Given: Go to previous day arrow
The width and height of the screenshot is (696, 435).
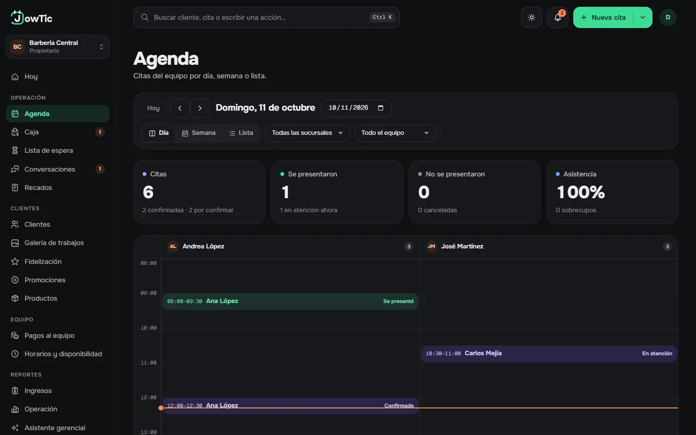Looking at the screenshot, I should 180,108.
